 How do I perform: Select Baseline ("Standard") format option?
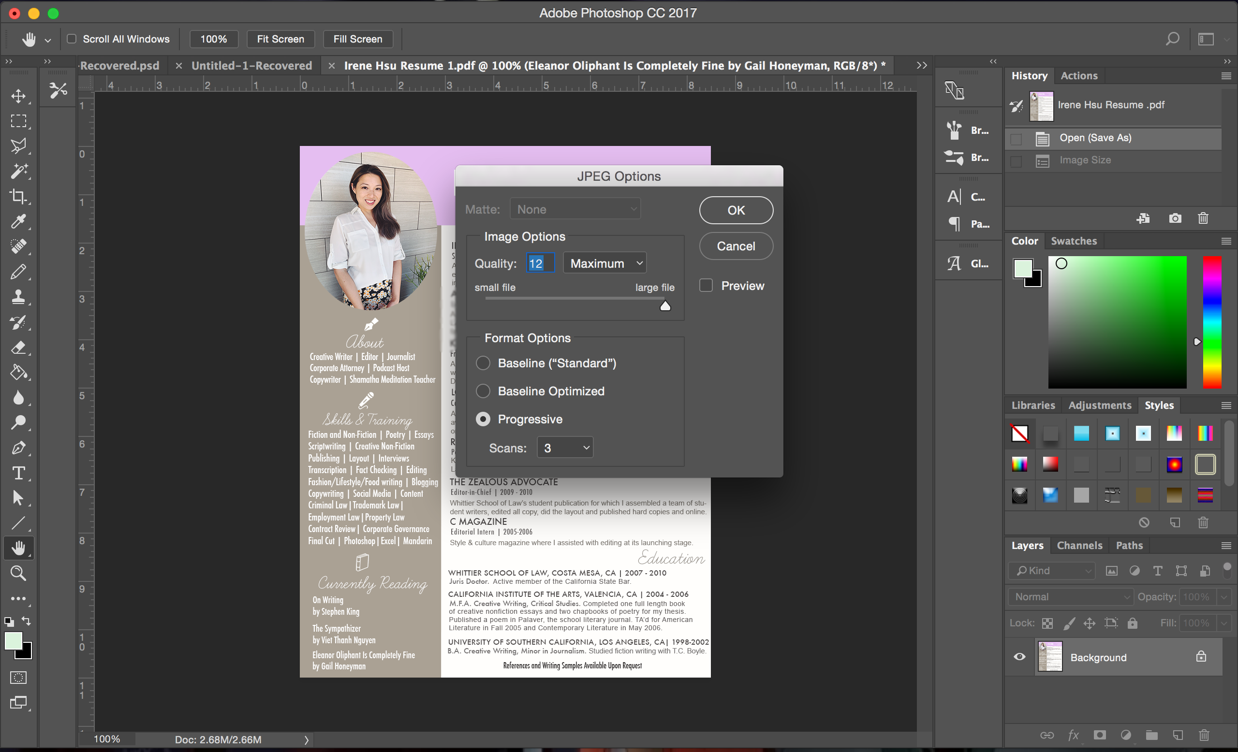[483, 362]
